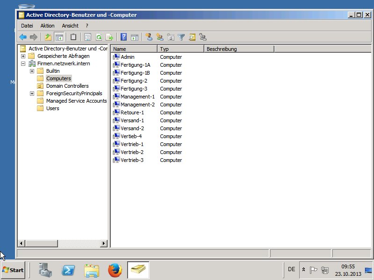Click the Typ column header
The width and height of the screenshot is (374, 280).
(180, 49)
